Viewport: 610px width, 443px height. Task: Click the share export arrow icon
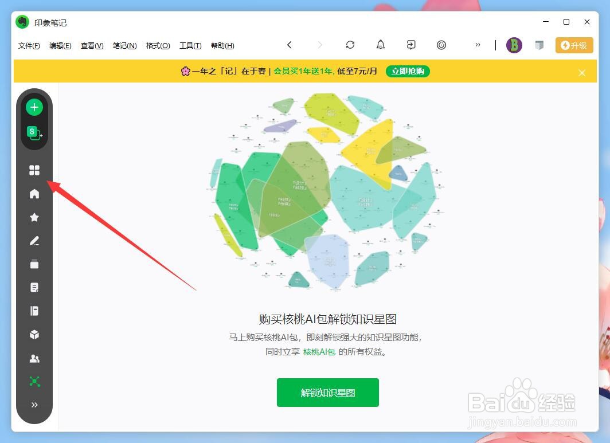click(411, 45)
